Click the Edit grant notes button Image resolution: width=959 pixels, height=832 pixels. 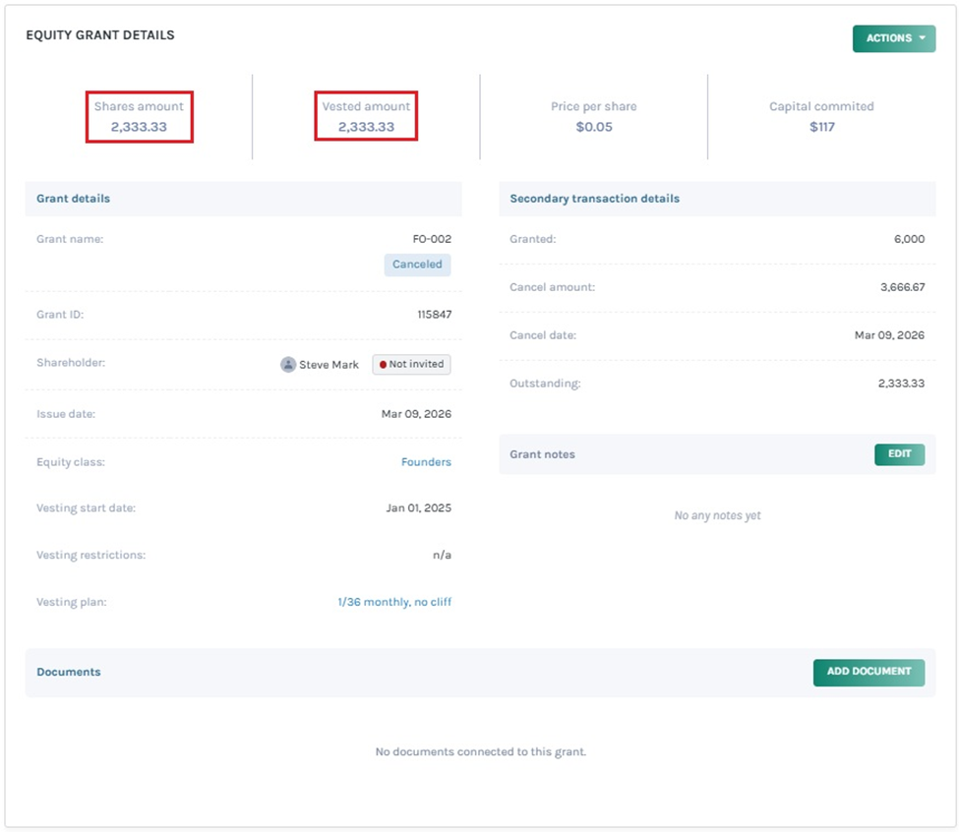point(899,454)
